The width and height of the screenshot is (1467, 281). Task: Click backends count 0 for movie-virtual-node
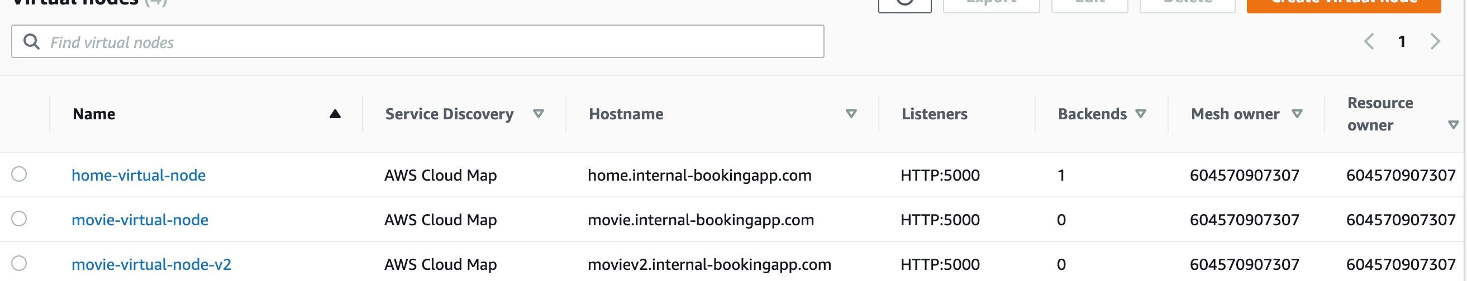point(1061,220)
